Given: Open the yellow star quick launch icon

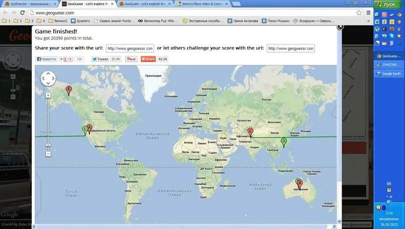Looking at the screenshot, I should (x=399, y=36).
